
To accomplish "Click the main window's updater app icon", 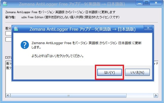I will (5, 4).
